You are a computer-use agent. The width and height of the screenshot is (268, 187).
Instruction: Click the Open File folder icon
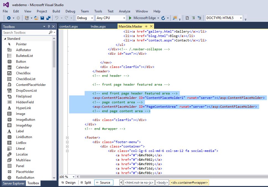[x=36, y=18]
